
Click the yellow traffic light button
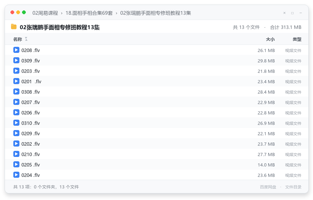coord(18,12)
